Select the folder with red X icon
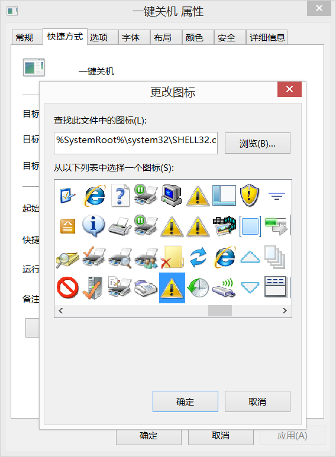 point(172,257)
